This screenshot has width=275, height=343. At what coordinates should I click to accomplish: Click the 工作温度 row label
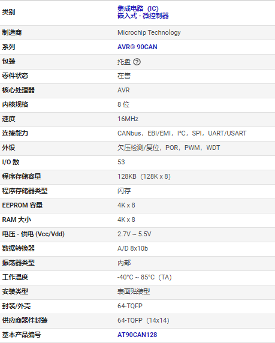(15, 277)
